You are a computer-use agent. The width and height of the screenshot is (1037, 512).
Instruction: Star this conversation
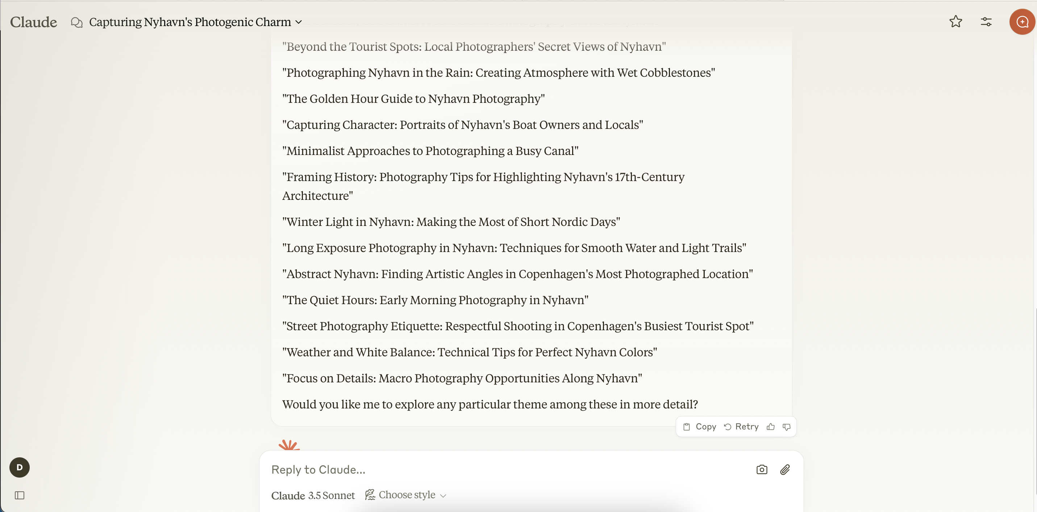[955, 22]
